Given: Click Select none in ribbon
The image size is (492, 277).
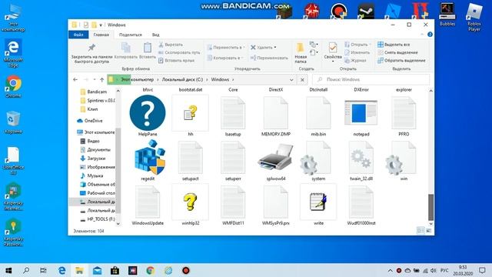Looking at the screenshot, I should pyautogui.click(x=397, y=52).
